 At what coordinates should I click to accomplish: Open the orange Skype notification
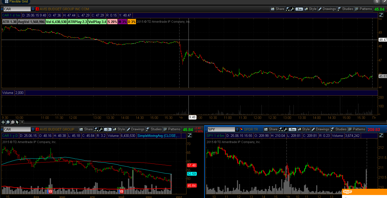point(364,192)
